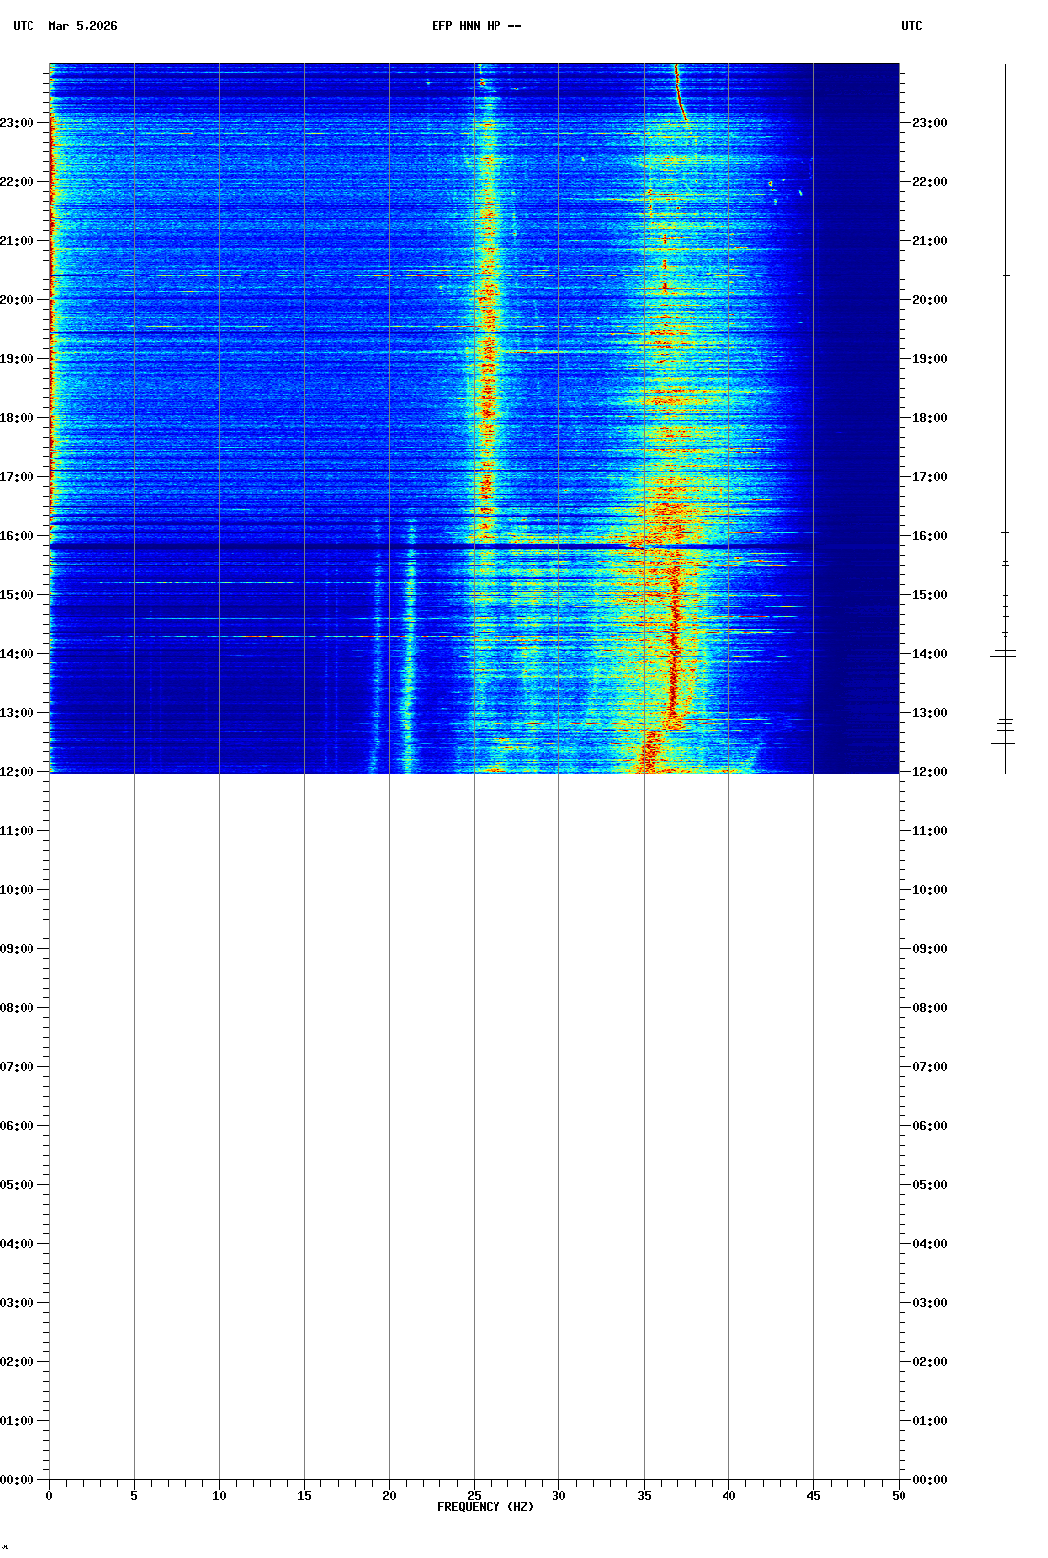Click the 'EFP HNN HP --' station title
1048x1558 pixels.
(x=476, y=26)
